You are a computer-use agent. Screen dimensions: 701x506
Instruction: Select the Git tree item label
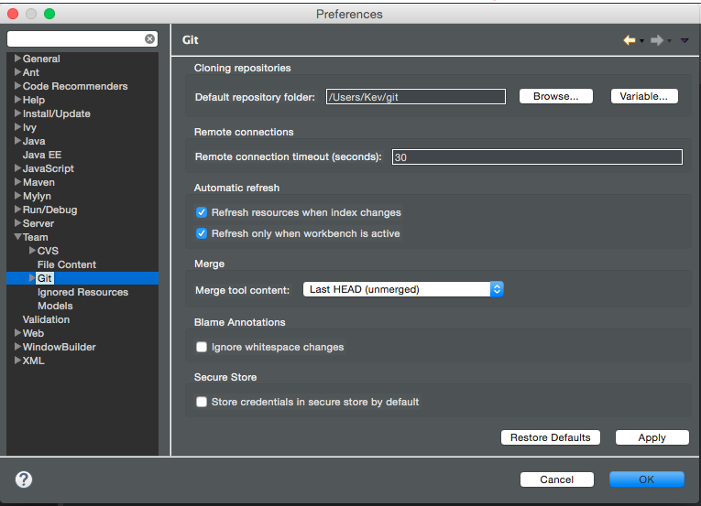click(x=45, y=278)
